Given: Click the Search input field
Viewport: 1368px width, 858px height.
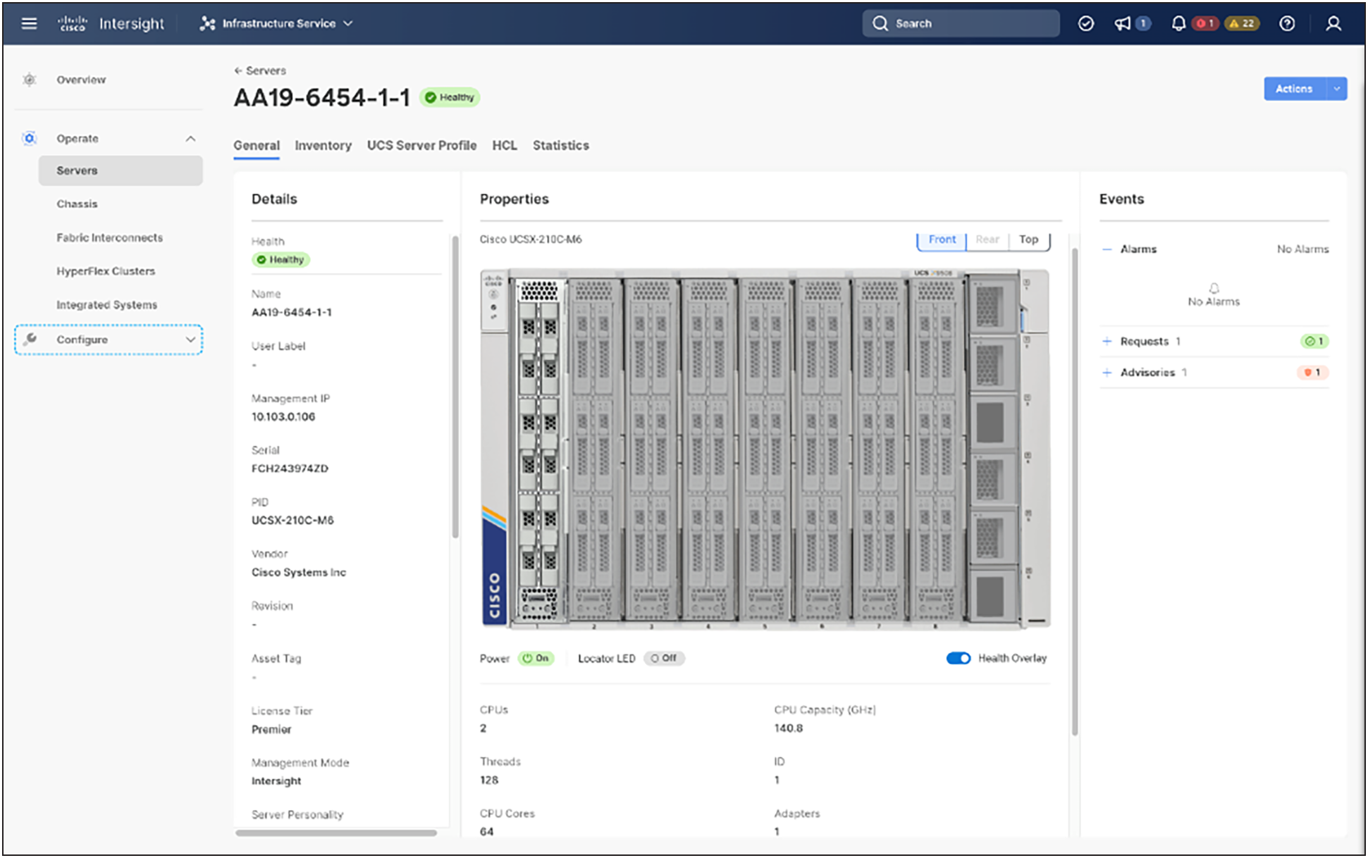Looking at the screenshot, I should (x=961, y=23).
